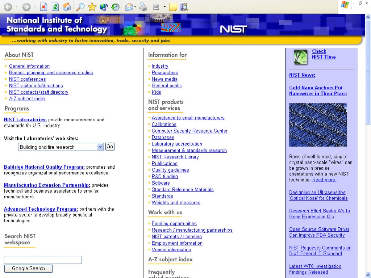Open the Industry link

(160, 66)
